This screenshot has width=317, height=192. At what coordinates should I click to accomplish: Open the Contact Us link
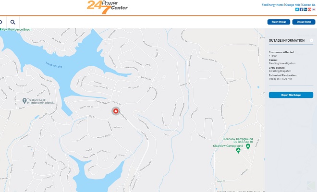click(308, 5)
